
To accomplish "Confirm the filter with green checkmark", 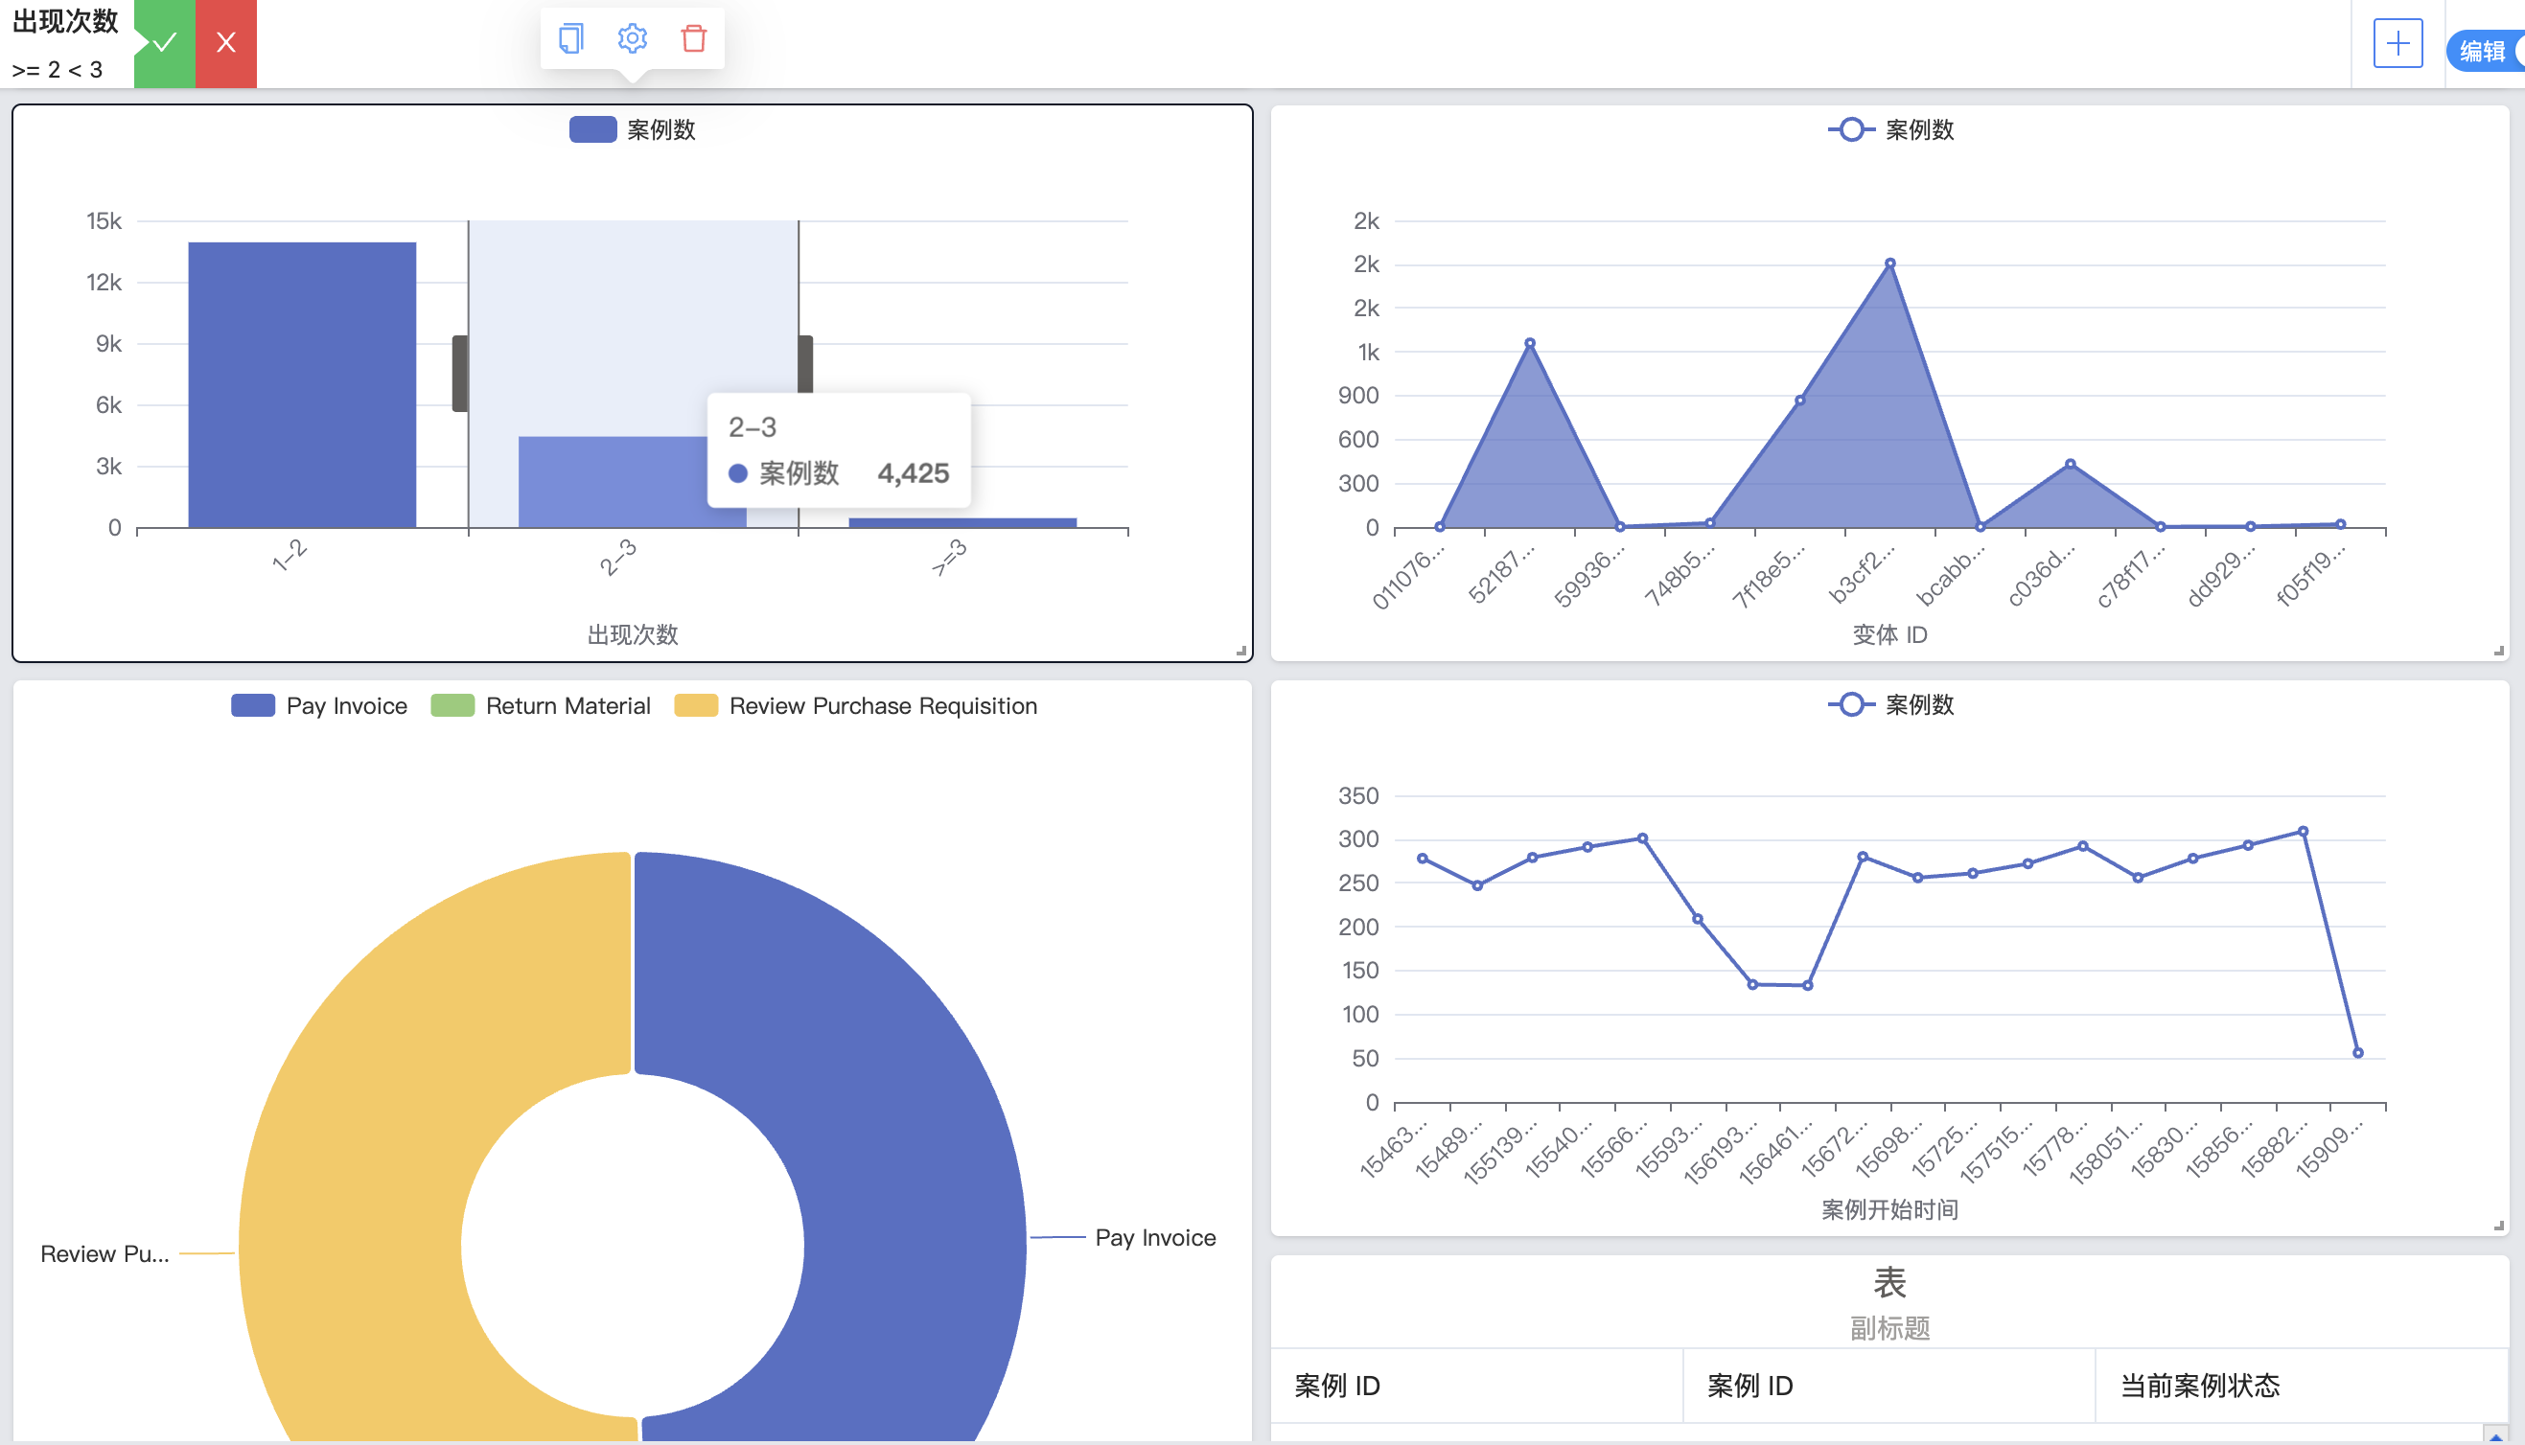I will pyautogui.click(x=165, y=43).
